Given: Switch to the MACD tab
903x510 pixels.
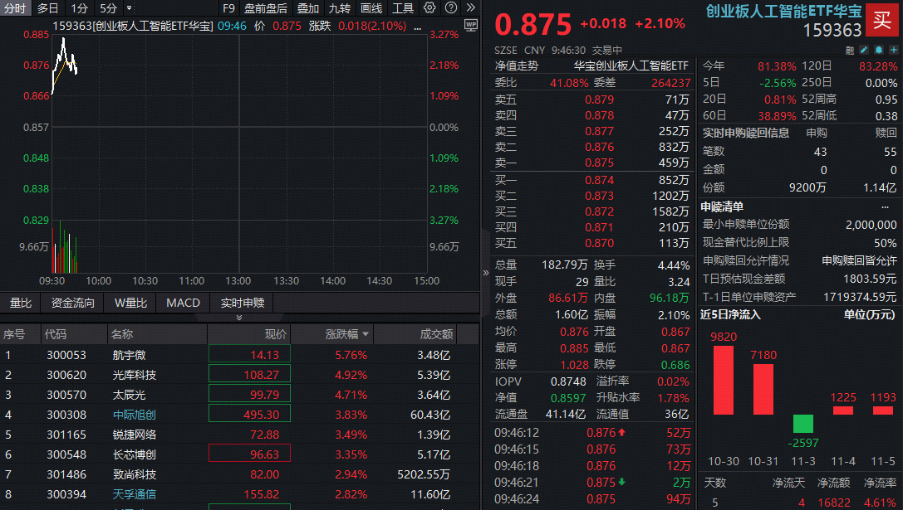Looking at the screenshot, I should tap(183, 303).
